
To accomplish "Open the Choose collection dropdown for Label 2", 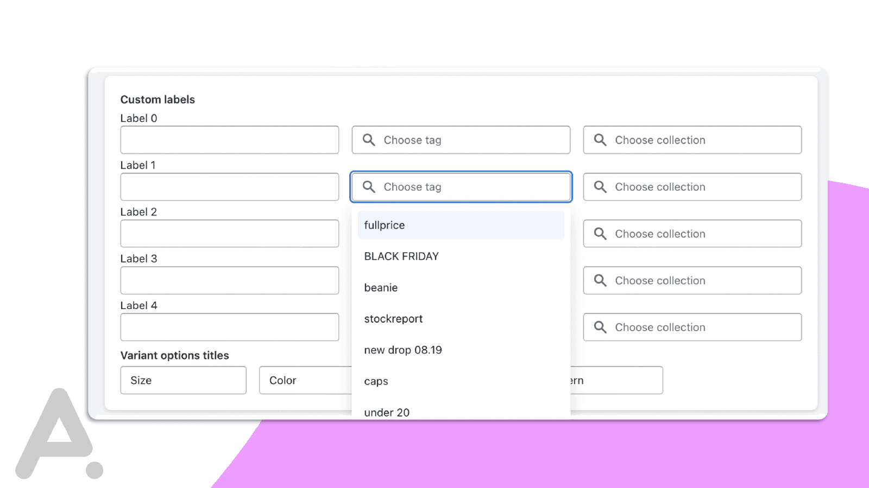I will coord(692,234).
